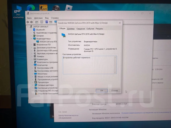Switch to the Сведения tab
The height and width of the screenshot is (128, 171).
(x=81, y=29)
